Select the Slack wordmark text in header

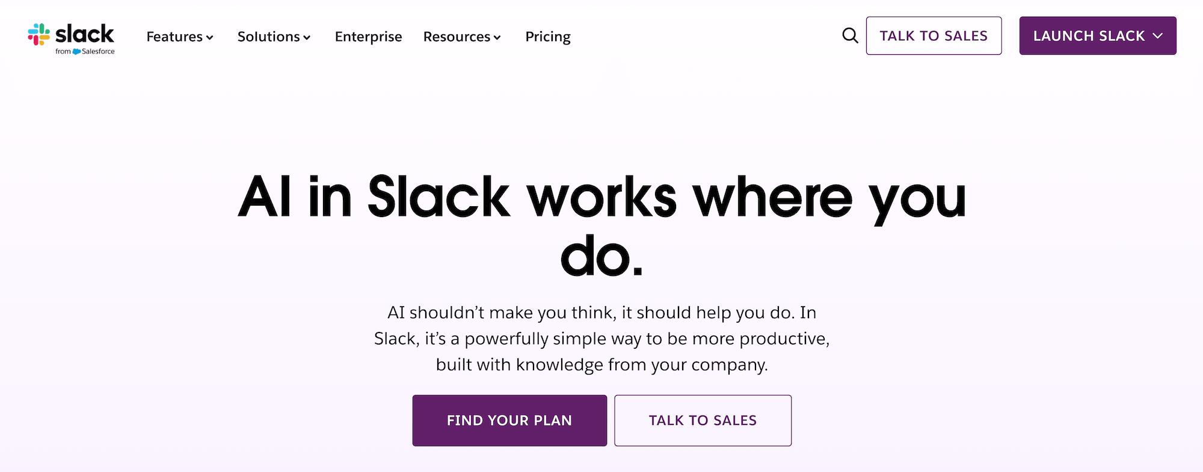pyautogui.click(x=84, y=33)
